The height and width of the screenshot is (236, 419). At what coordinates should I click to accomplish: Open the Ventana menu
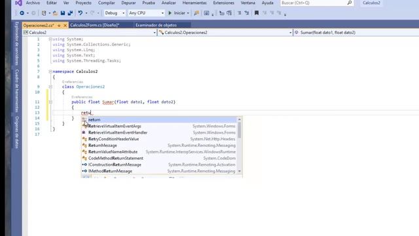[247, 3]
